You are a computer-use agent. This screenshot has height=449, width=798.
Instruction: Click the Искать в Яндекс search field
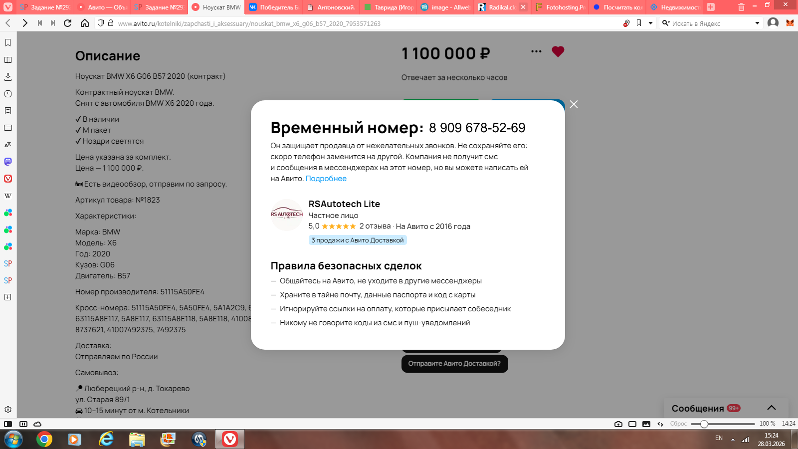[712, 23]
